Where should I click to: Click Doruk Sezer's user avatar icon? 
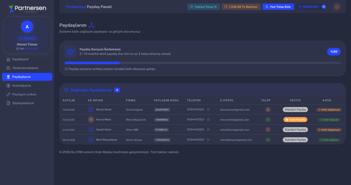[x=91, y=110]
